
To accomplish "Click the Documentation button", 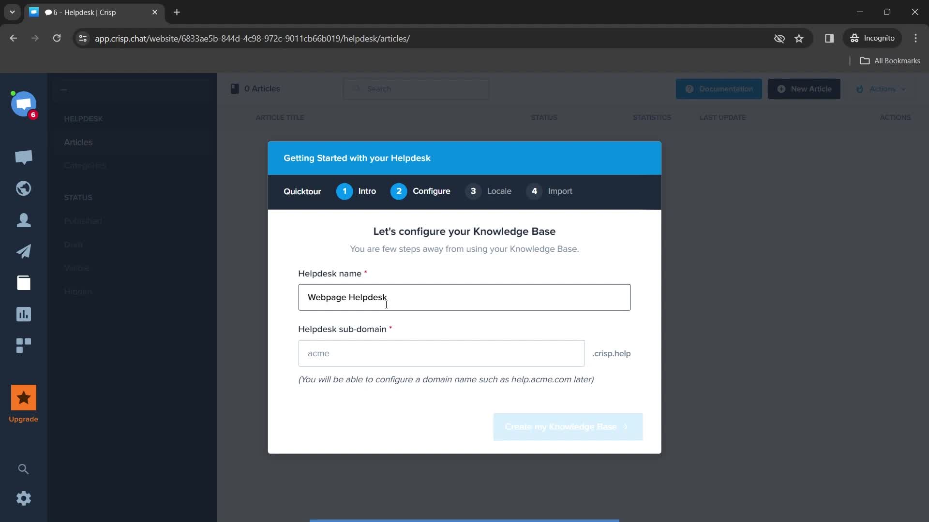I will [719, 88].
